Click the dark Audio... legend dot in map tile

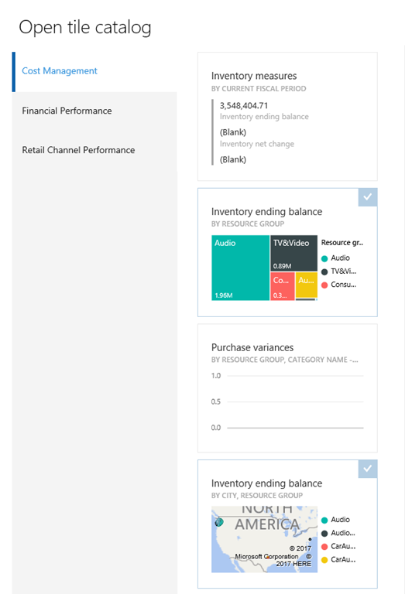pyautogui.click(x=324, y=534)
